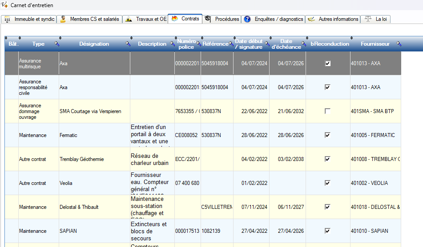This screenshot has width=423, height=247.
Task: Toggle the reconduction checkbox for Veolia
Action: (328, 183)
